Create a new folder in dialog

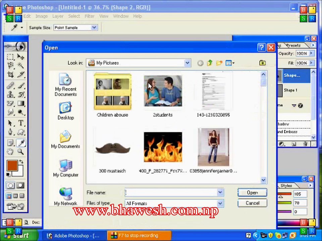219,63
